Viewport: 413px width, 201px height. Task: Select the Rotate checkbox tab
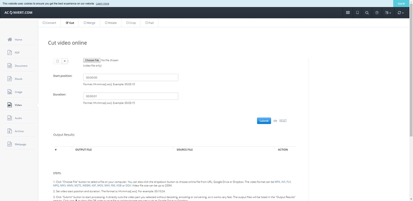click(x=111, y=22)
